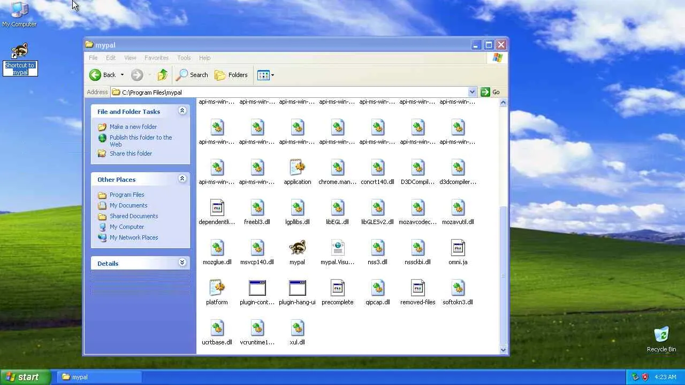Viewport: 685px width, 385px height.
Task: Open My Network Places link
Action: tap(134, 237)
